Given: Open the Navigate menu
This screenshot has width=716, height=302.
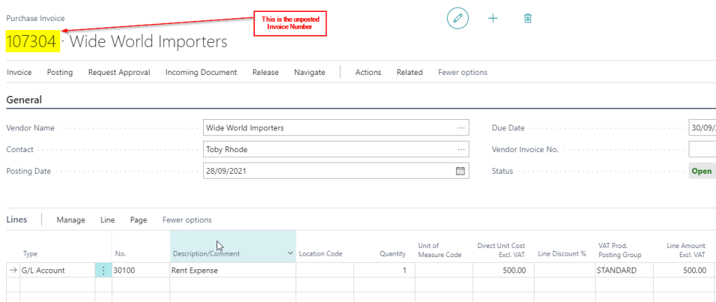Looking at the screenshot, I should pos(309,72).
